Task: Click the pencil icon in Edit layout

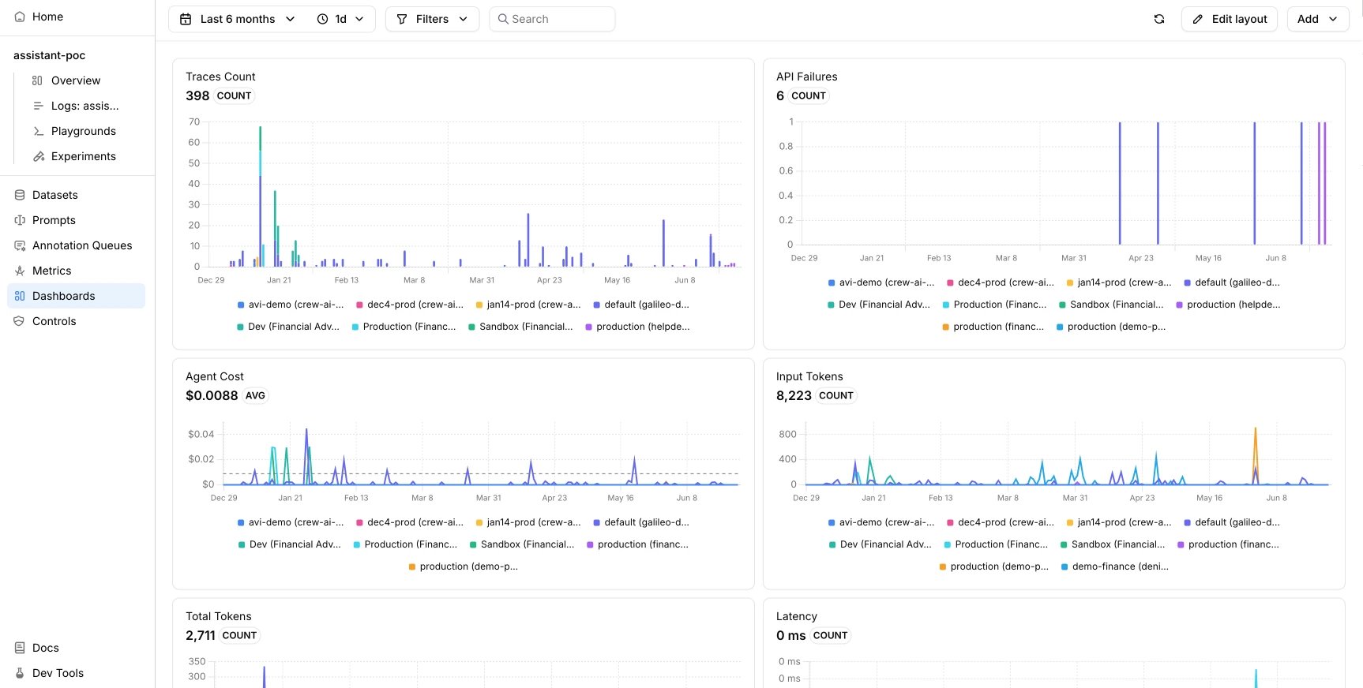Action: coord(1198,19)
